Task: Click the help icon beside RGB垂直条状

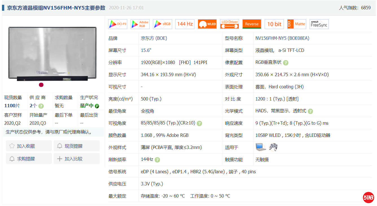Action: (x=286, y=63)
